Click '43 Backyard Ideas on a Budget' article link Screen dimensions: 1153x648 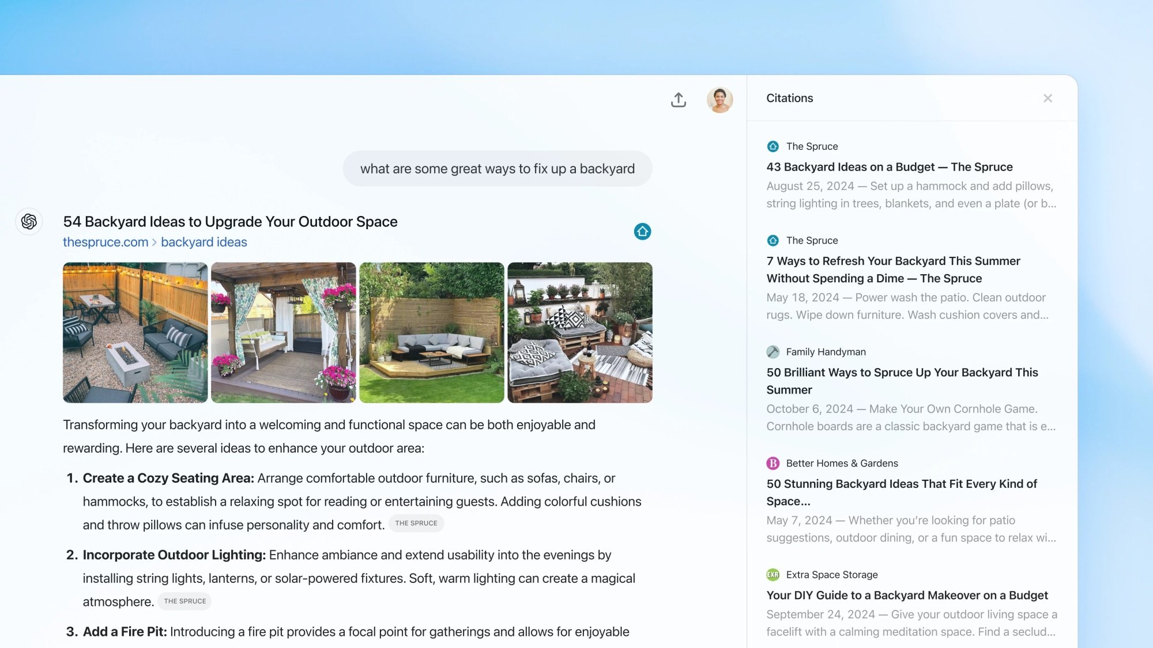pos(888,166)
